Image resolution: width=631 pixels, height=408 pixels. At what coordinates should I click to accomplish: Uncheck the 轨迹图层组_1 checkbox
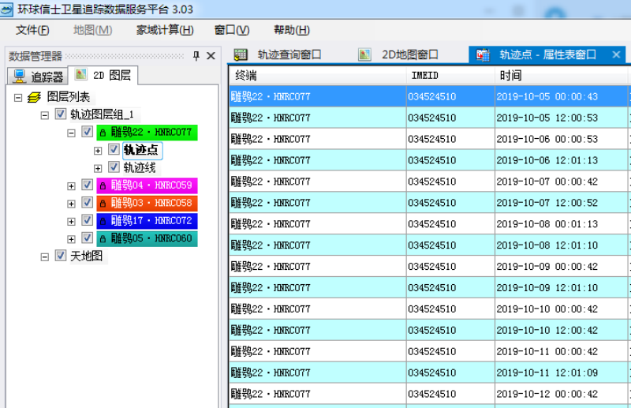(x=61, y=114)
